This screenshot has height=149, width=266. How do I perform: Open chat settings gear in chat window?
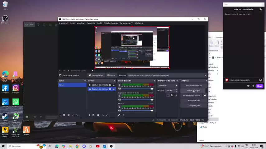(253, 86)
